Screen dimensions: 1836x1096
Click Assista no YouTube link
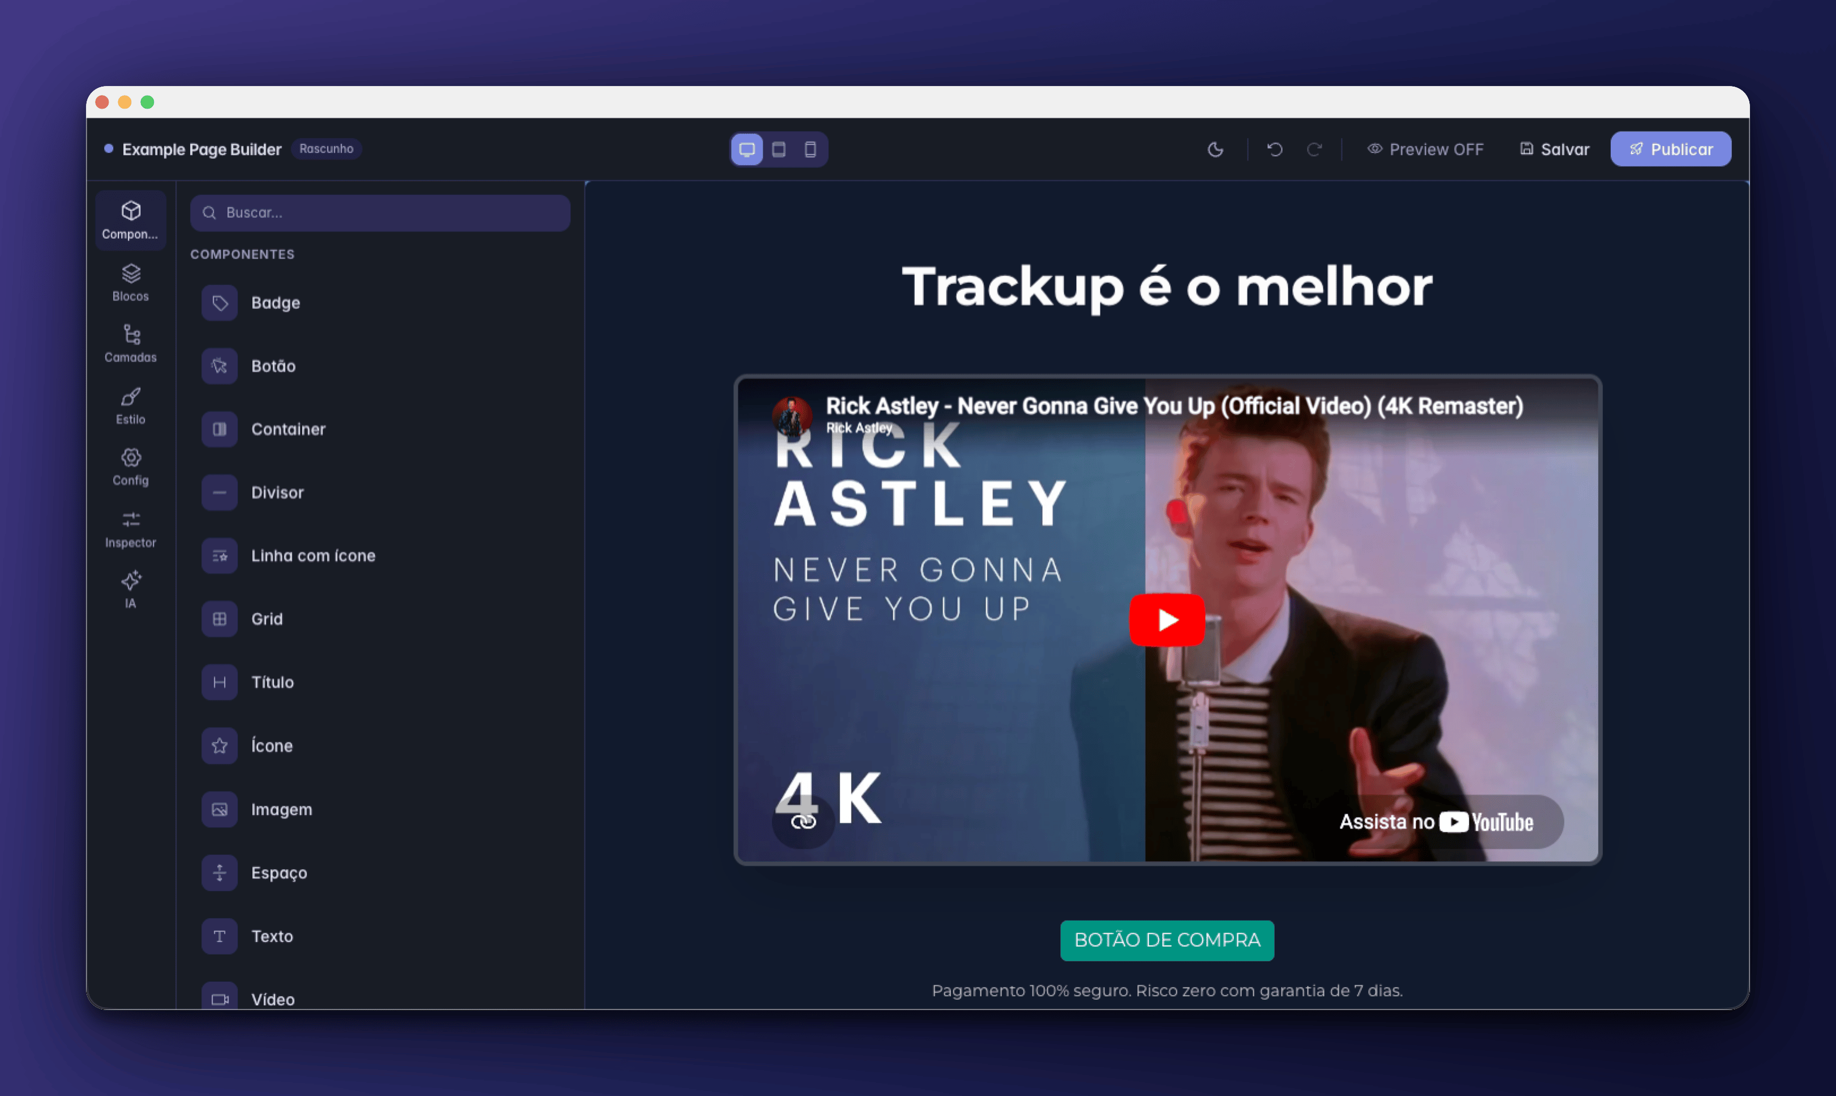click(x=1437, y=822)
